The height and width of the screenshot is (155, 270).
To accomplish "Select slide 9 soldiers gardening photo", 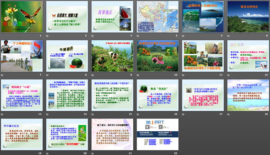I will [x=112, y=56].
